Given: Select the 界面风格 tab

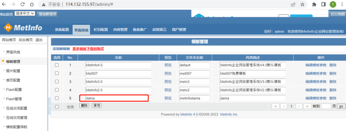Looking at the screenshot, I should point(81,30).
